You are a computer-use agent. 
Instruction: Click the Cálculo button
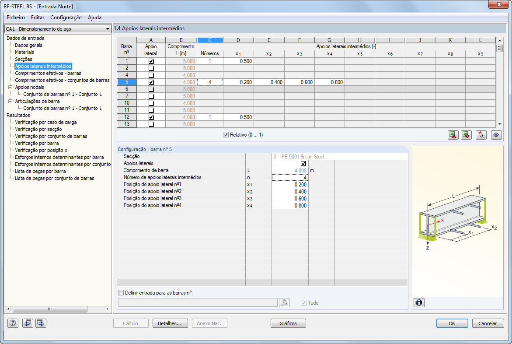(x=131, y=323)
